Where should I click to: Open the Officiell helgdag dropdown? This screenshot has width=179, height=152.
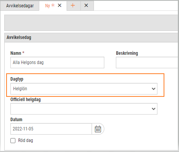click(84, 109)
